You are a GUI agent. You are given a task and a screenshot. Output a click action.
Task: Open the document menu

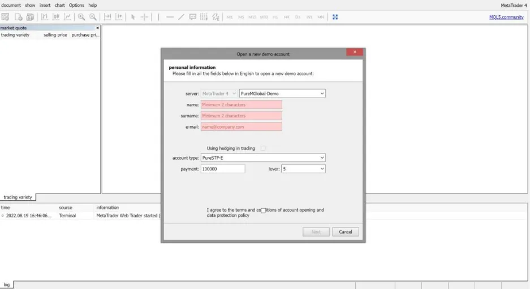[x=11, y=5]
